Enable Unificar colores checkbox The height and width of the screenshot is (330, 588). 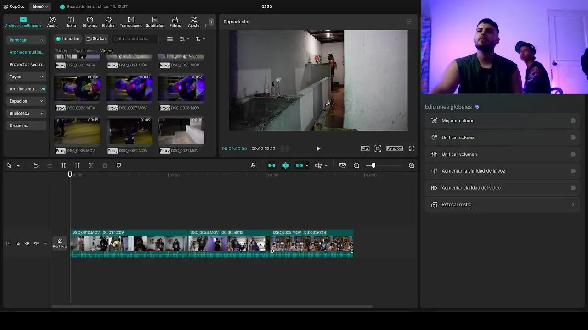click(x=573, y=137)
